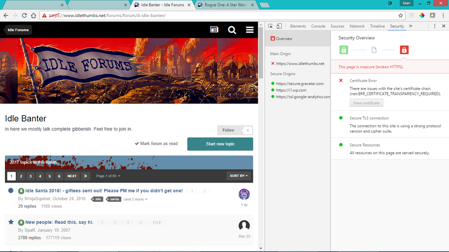Viewport: 449px width, 252px height.
Task: Click the star beside New people topic
Action: 11,222
